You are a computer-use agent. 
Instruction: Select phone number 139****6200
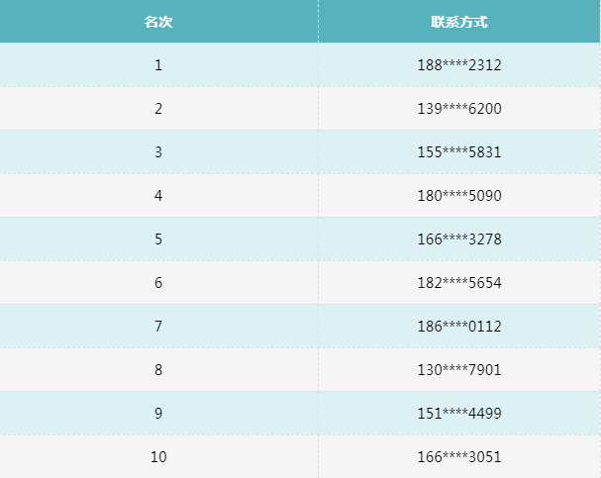pyautogui.click(x=459, y=109)
